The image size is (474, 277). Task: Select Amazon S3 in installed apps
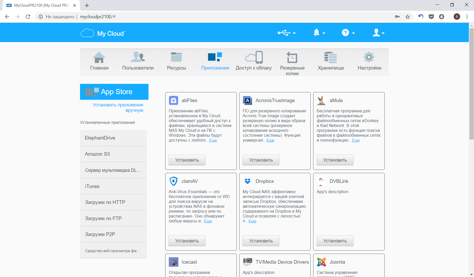(x=113, y=154)
